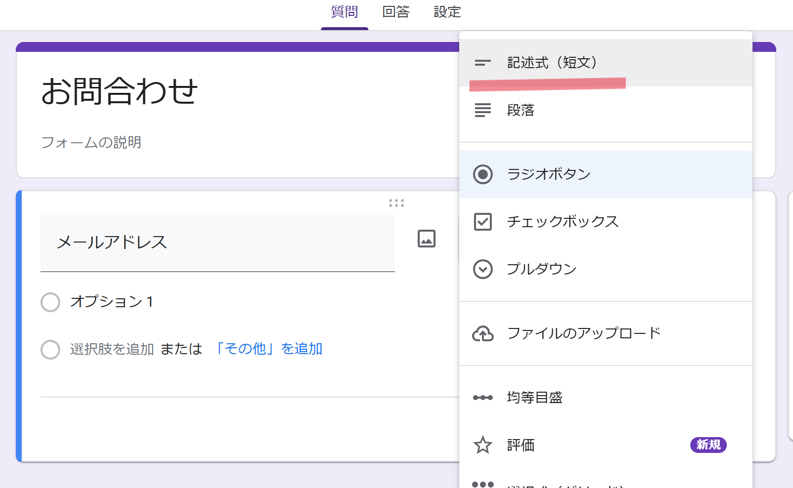Click the question drag handle dots
Screen dimensions: 793x488
pyautogui.click(x=396, y=203)
